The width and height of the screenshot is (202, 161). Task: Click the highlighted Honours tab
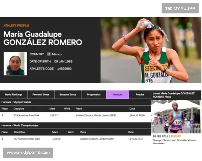coord(117,95)
